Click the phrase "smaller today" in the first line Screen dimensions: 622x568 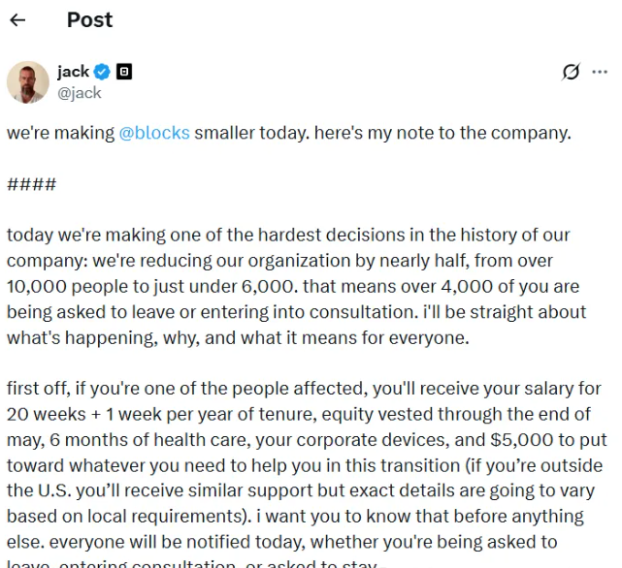(250, 133)
